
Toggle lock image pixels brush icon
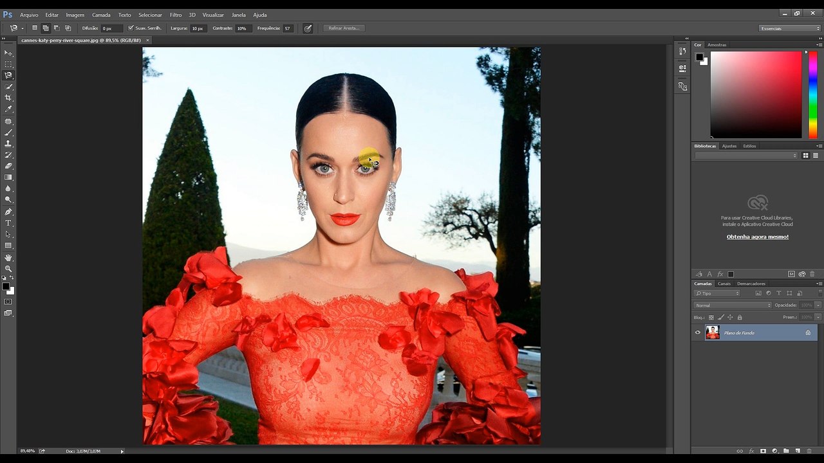[x=721, y=317]
